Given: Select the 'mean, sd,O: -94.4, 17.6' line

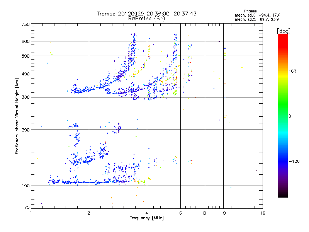Looking at the screenshot, I should pyautogui.click(x=257, y=15).
